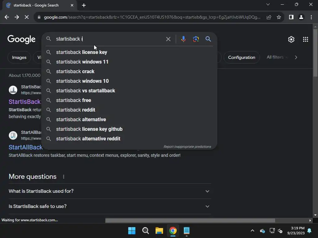The height and width of the screenshot is (238, 318).
Task: Choose suggestion startisback alternative reddit
Action: [129, 139]
